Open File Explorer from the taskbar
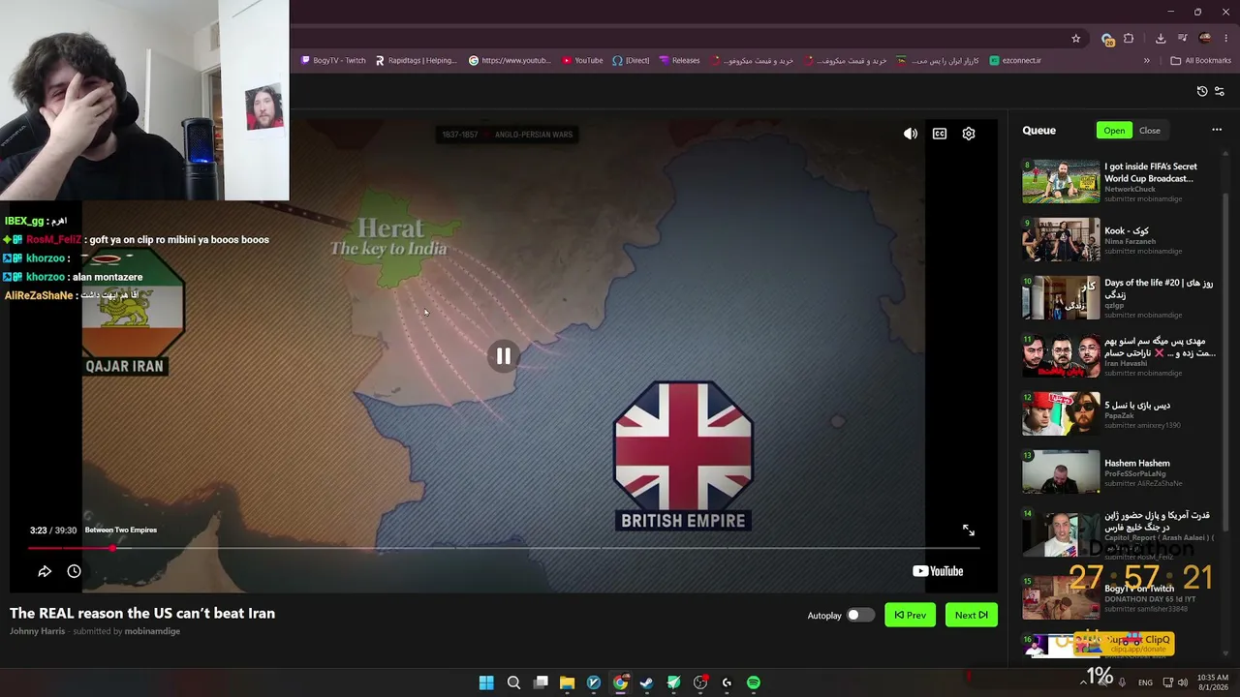Screen dimensions: 1240x697 click(x=567, y=682)
